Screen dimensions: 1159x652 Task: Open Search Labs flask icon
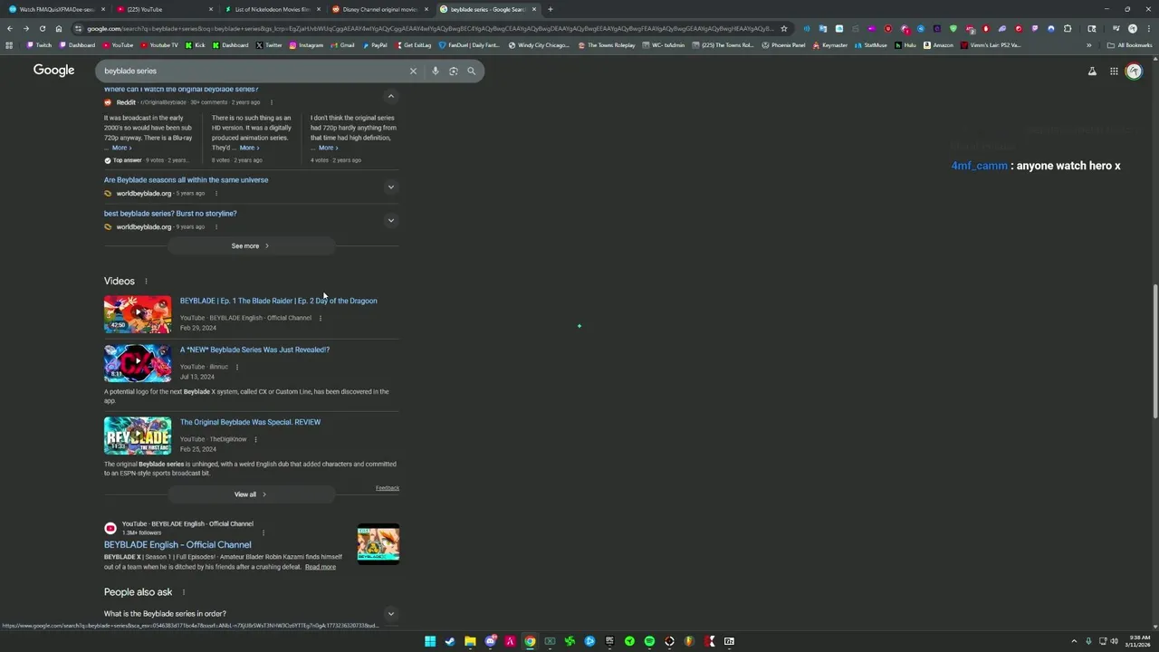1092,72
